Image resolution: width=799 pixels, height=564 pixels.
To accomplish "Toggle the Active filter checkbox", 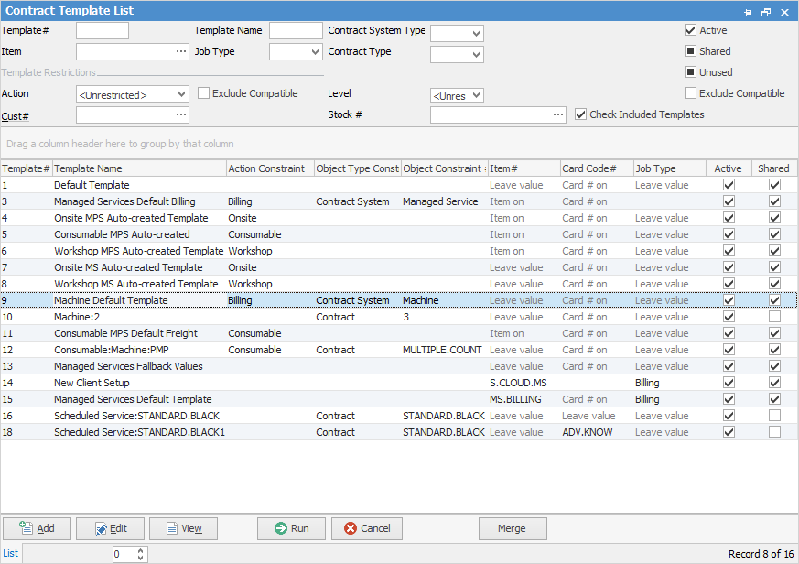I will tap(691, 30).
